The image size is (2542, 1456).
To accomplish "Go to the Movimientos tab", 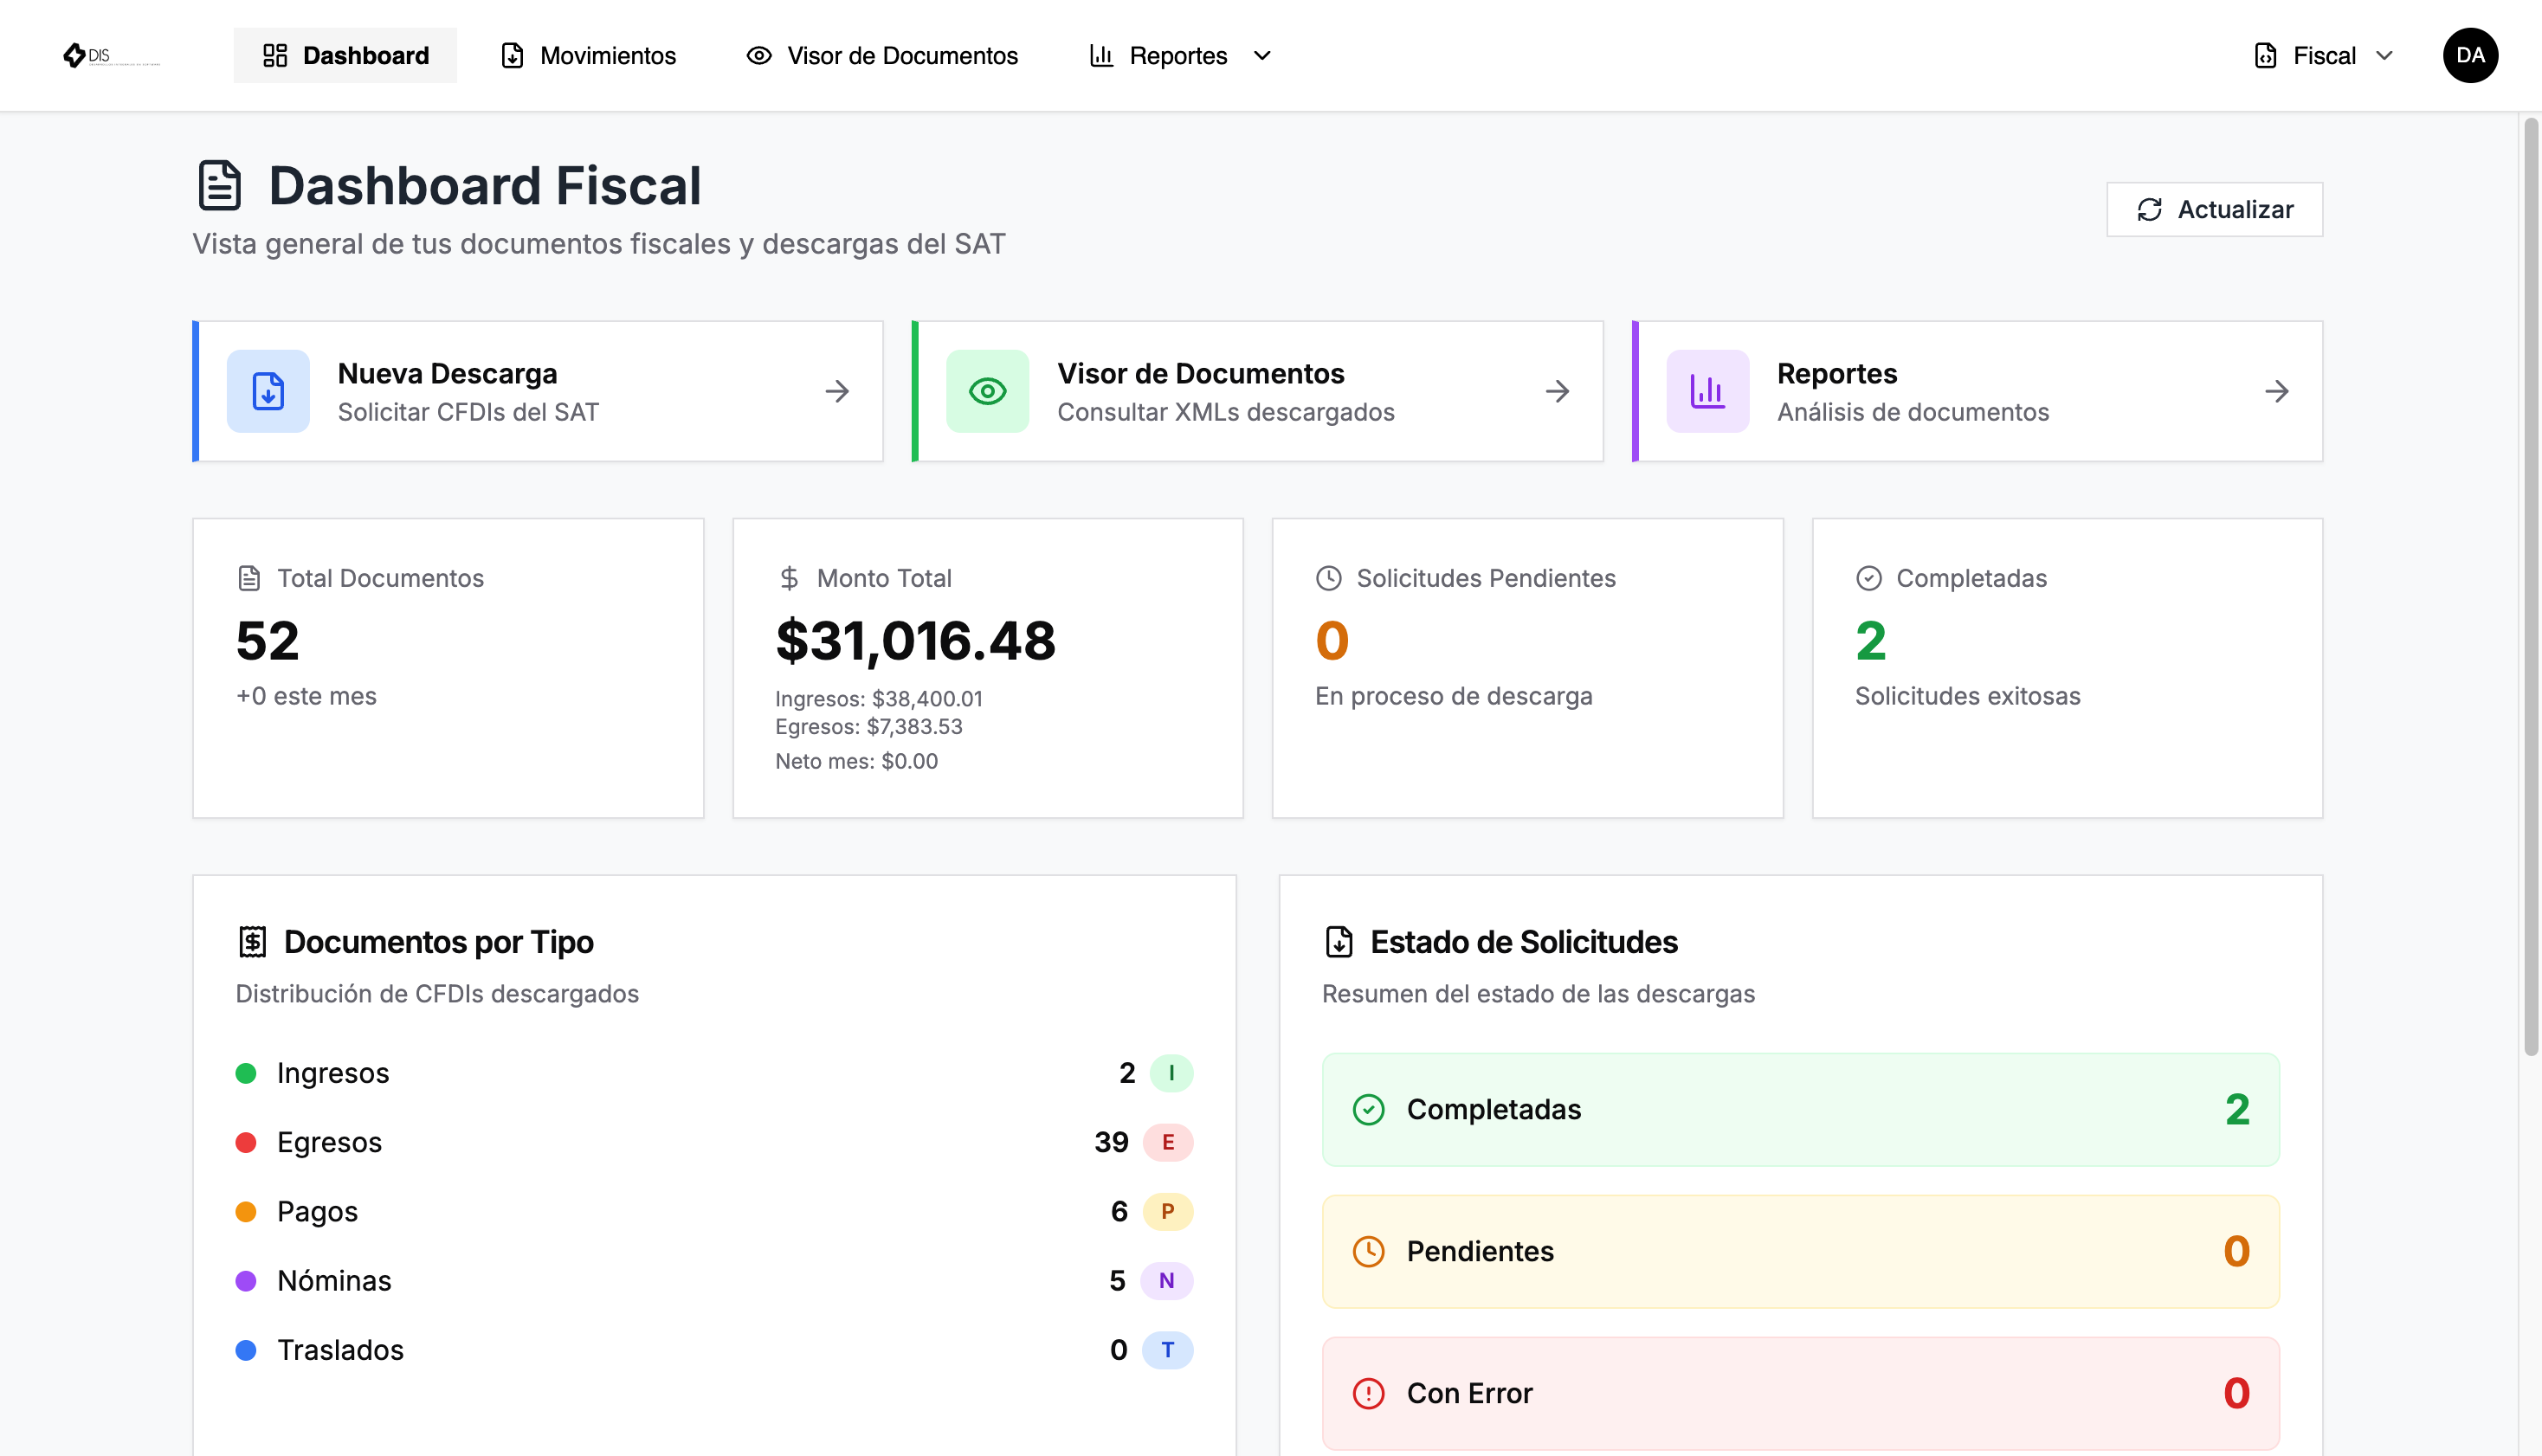I will coord(588,55).
